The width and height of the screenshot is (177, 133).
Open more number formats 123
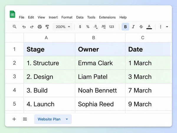click(x=112, y=27)
